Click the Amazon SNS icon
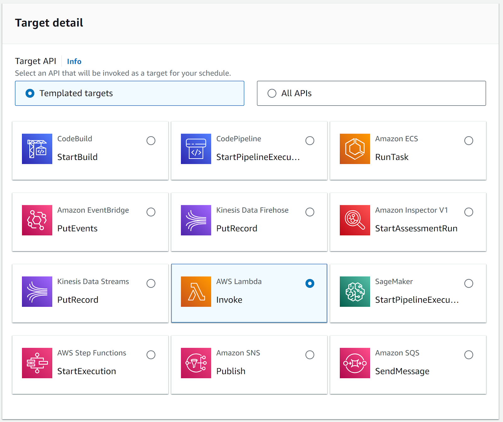This screenshot has height=422, width=503. (196, 363)
